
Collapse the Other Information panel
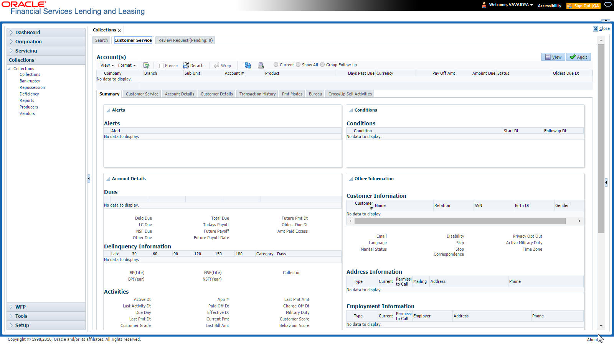(x=351, y=179)
